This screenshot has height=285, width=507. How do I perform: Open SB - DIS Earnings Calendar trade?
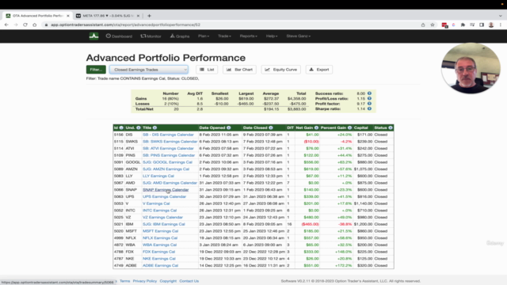[x=168, y=135]
